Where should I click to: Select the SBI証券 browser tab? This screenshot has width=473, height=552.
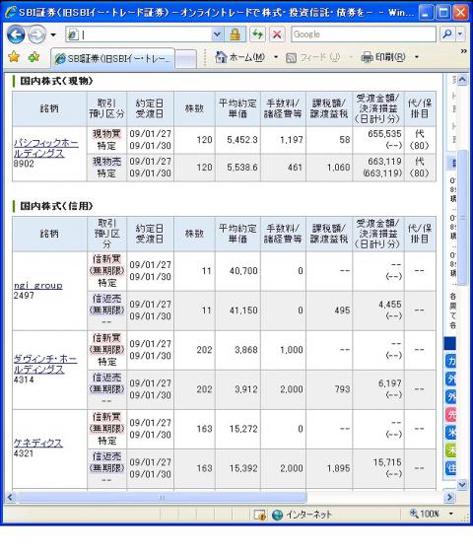pyautogui.click(x=113, y=58)
